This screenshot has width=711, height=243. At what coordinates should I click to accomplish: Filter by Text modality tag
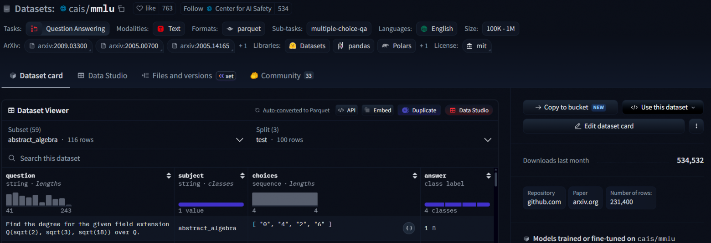pyautogui.click(x=169, y=29)
